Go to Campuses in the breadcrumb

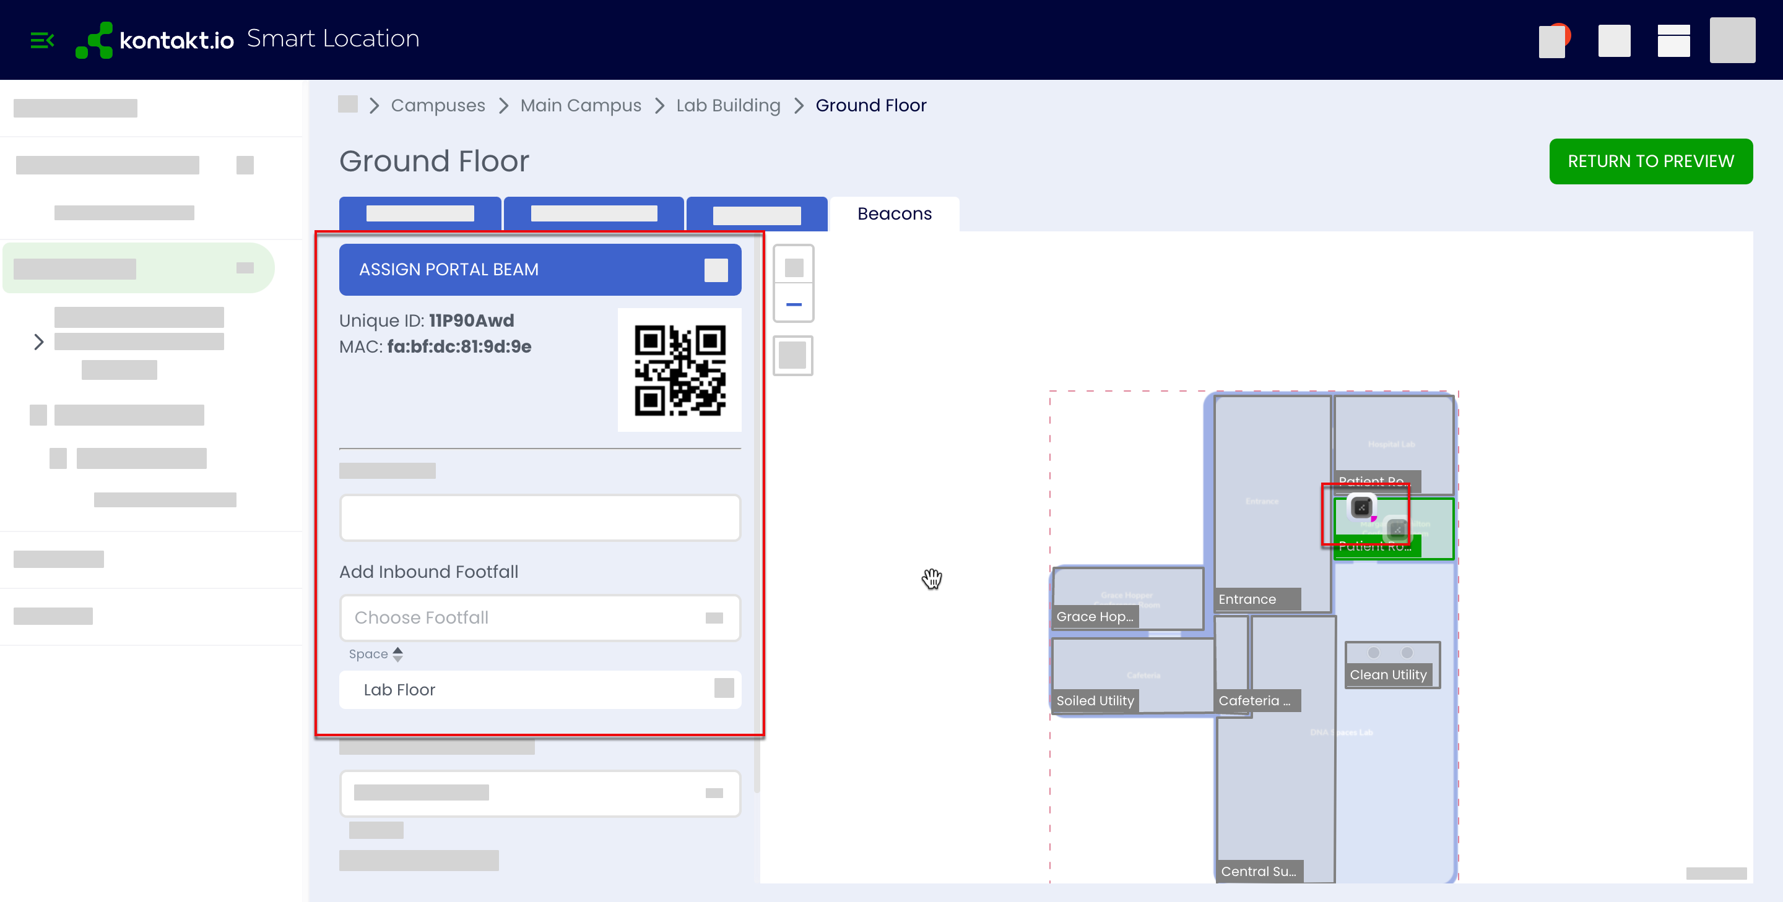coord(438,105)
